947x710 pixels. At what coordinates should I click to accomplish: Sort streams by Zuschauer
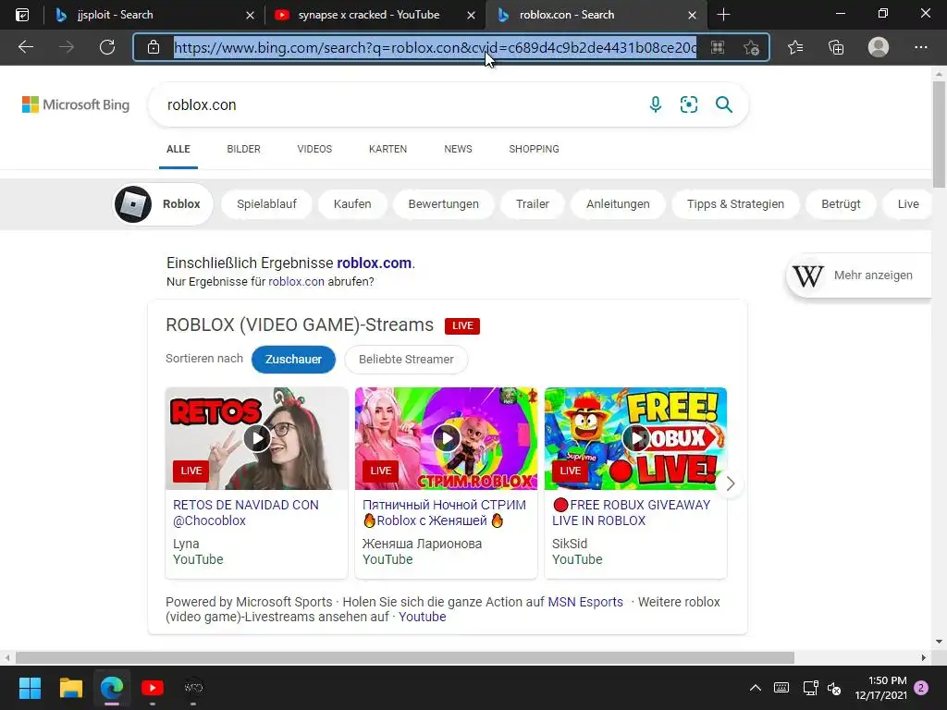(x=293, y=360)
